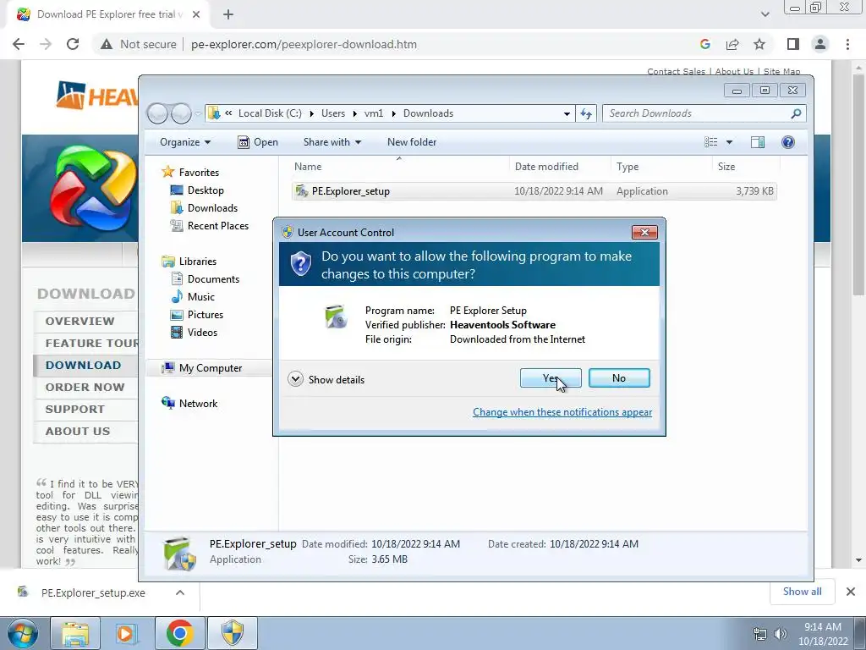866x650 pixels.
Task: Click share page icon in Chrome
Action: tap(732, 44)
